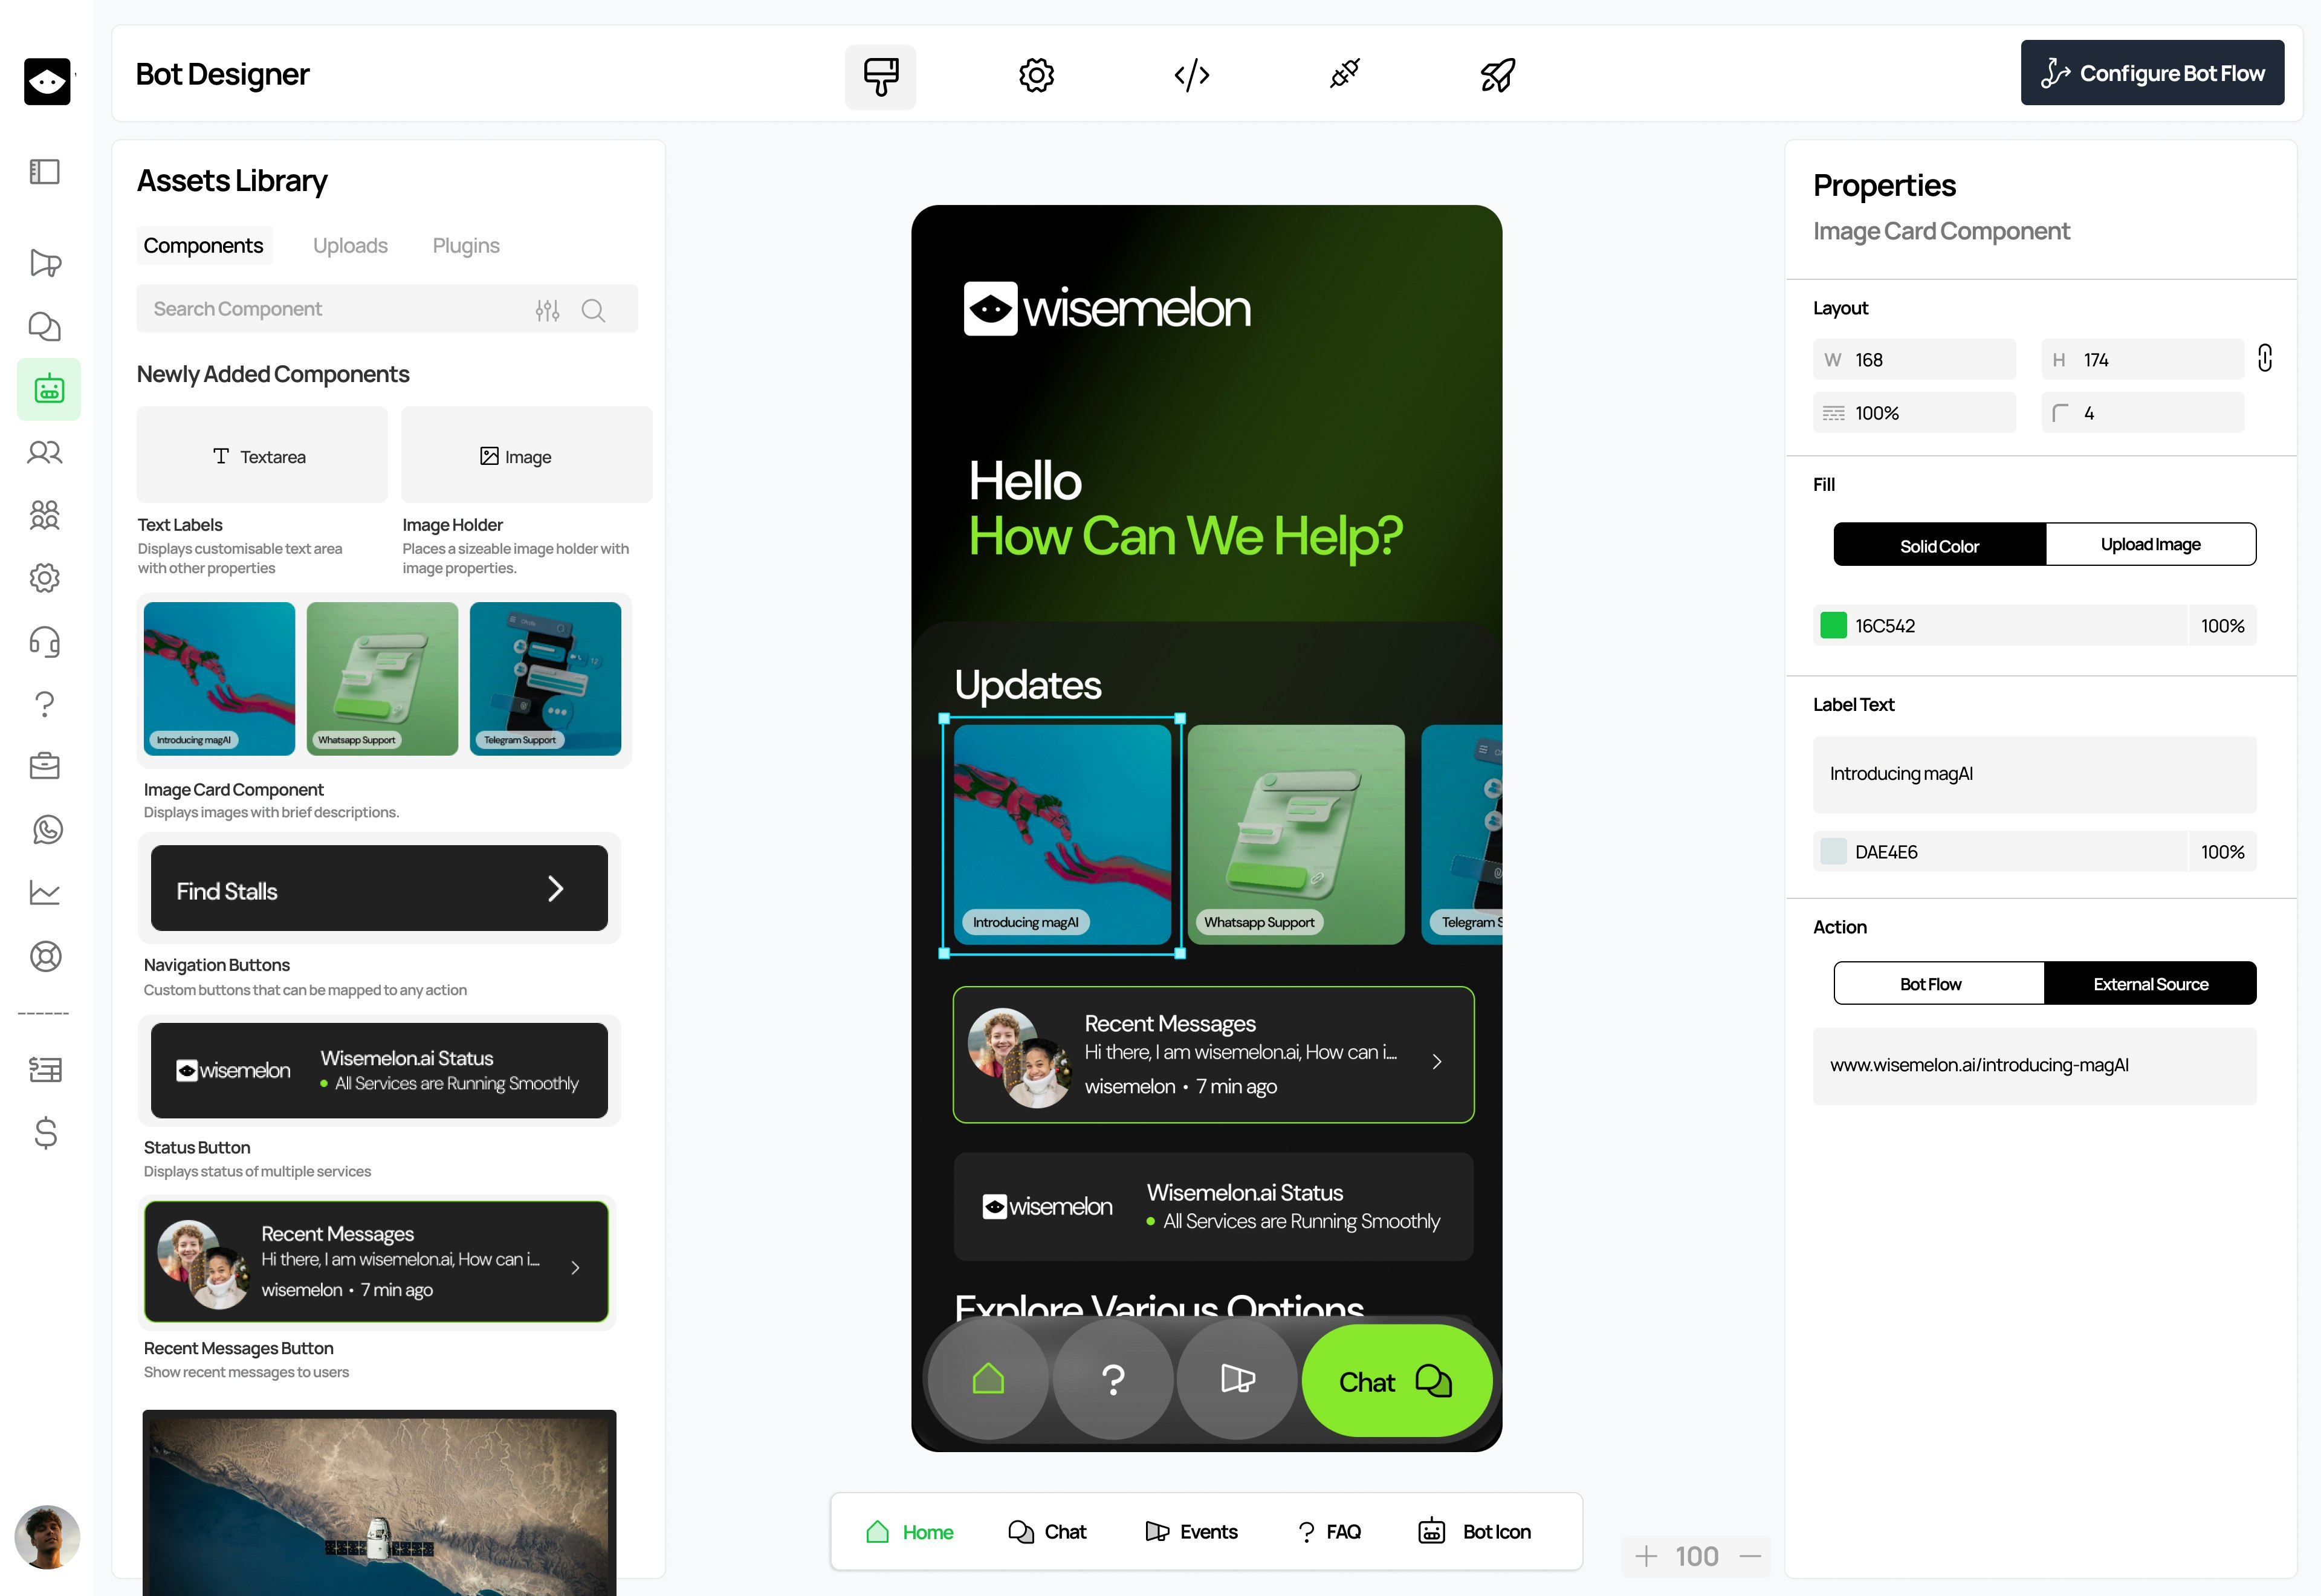The height and width of the screenshot is (1596, 2321).
Task: Open the headset support sidebar icon
Action: 45,641
